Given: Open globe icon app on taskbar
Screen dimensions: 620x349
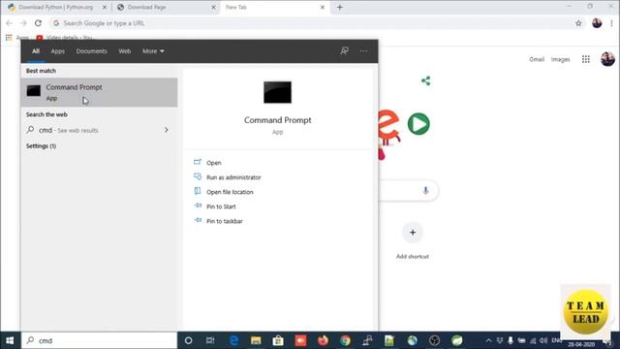Looking at the screenshot, I should 412,340.
